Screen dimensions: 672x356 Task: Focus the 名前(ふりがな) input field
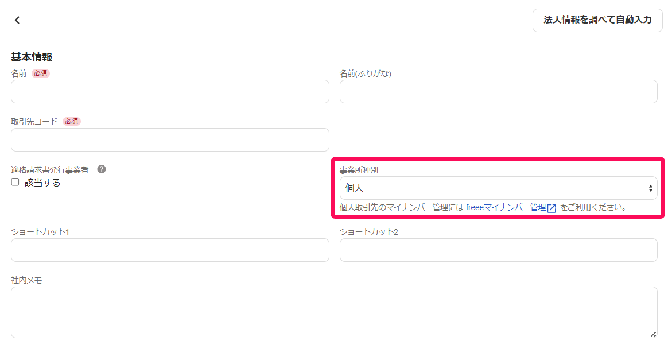click(499, 91)
